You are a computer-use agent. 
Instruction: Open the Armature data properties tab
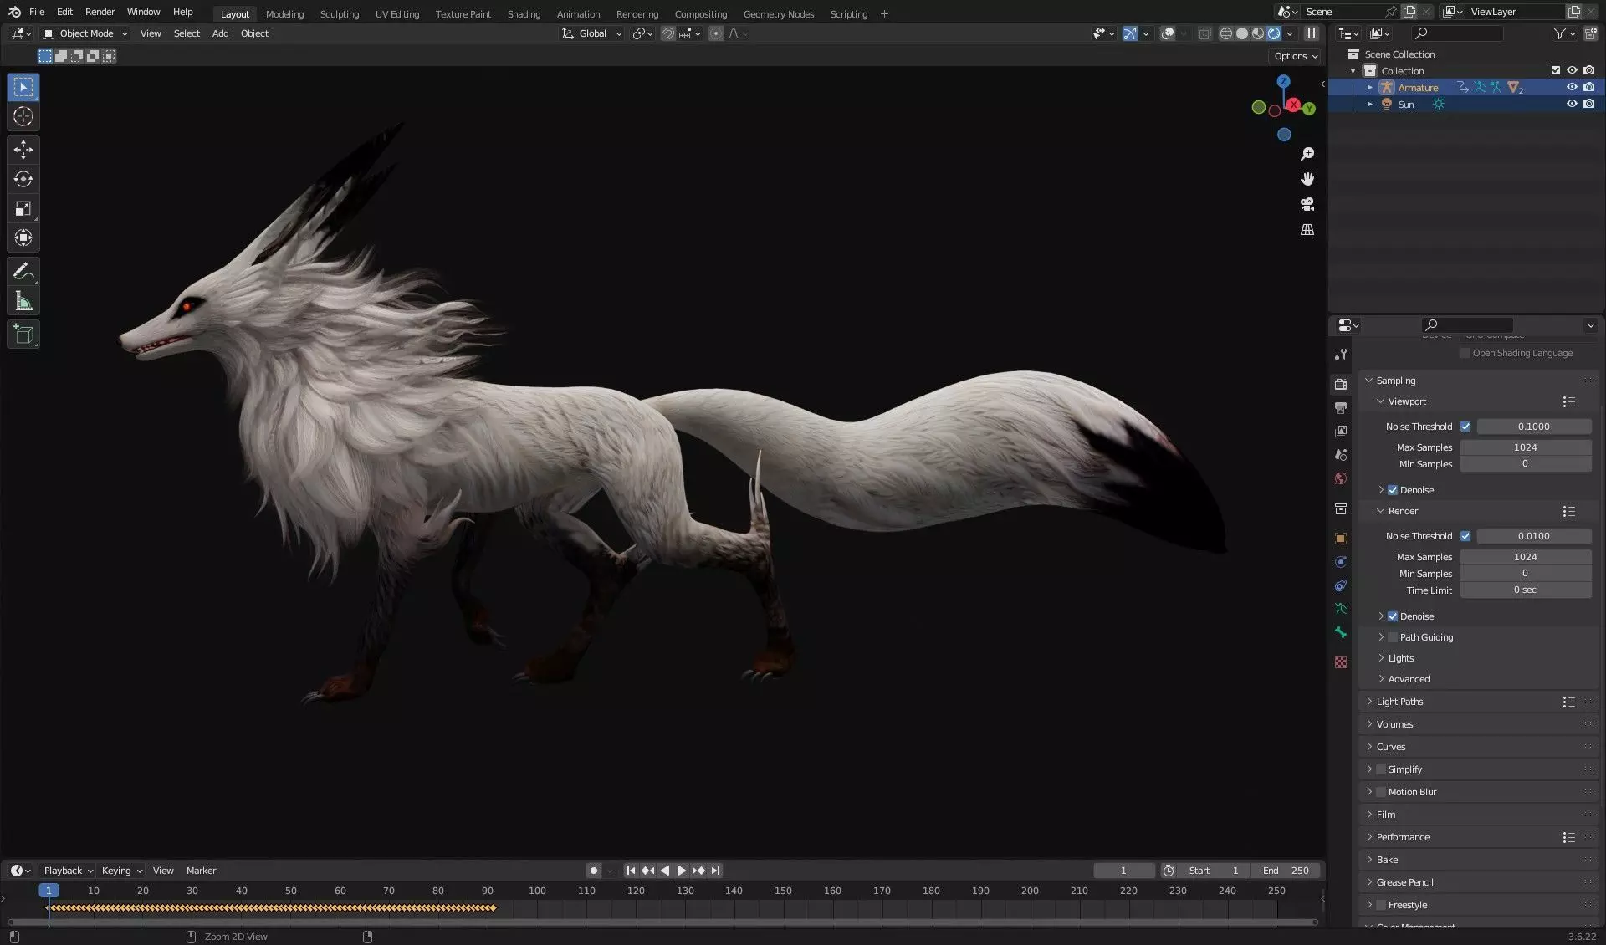(1341, 609)
